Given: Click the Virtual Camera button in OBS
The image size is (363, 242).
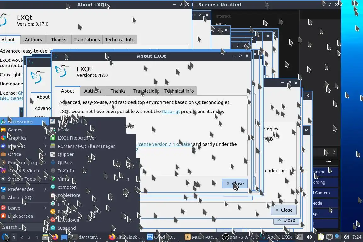Looking at the screenshot, I should click(x=326, y=193).
